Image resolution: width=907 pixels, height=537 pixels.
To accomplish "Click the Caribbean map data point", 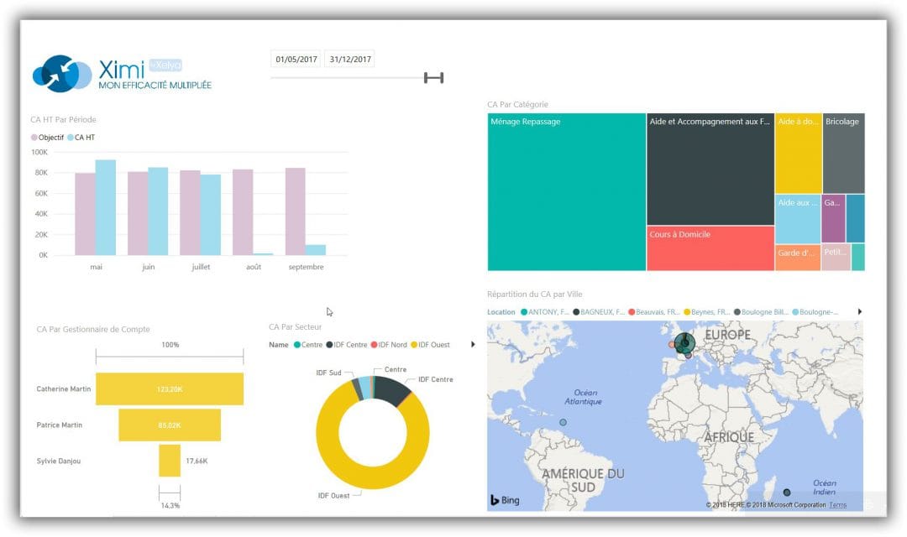I will (563, 423).
